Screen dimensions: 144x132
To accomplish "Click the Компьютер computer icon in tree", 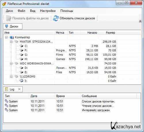I will [x=12, y=37].
